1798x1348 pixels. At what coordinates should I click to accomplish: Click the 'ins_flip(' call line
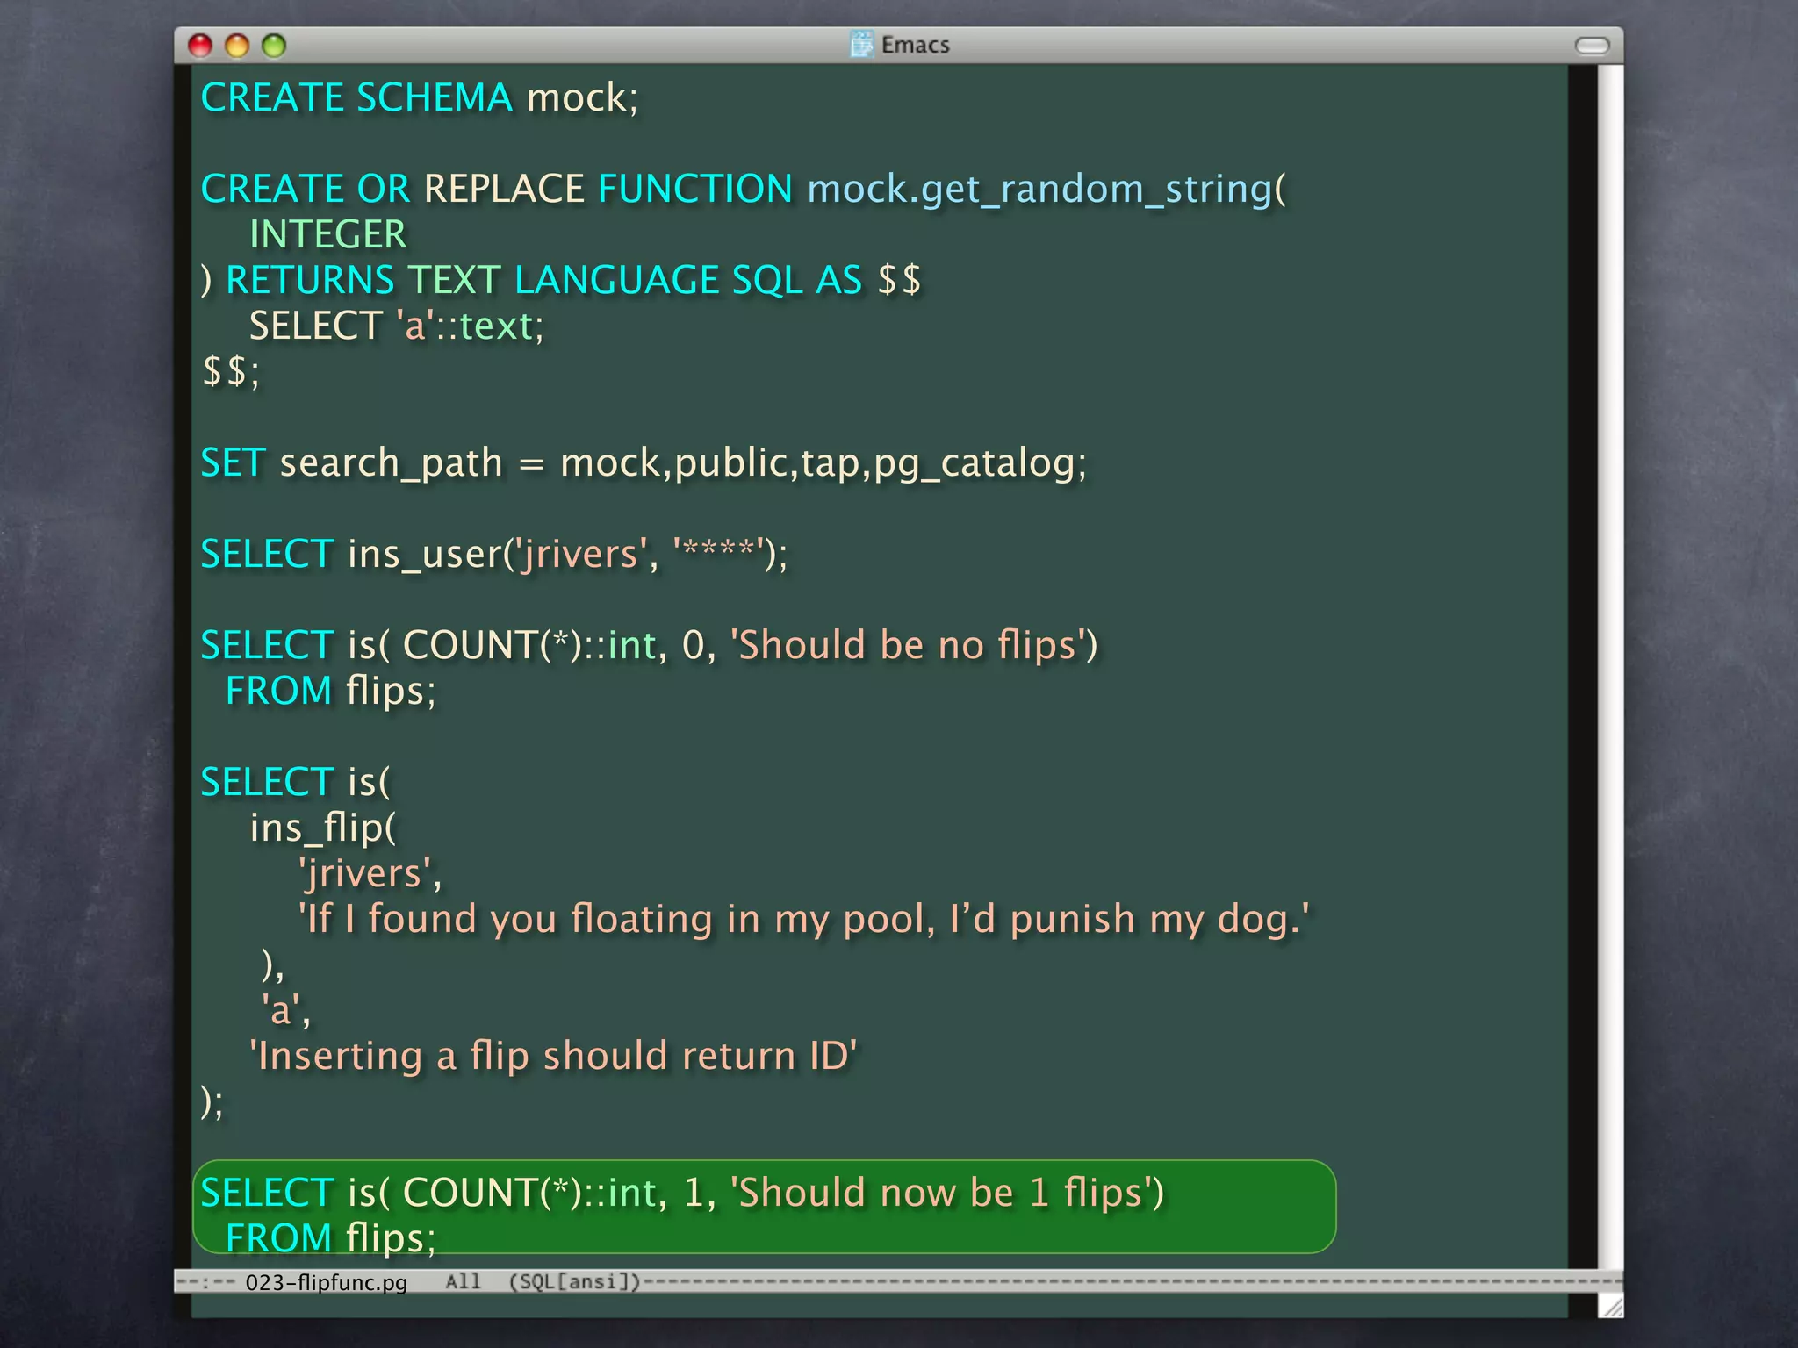[323, 828]
